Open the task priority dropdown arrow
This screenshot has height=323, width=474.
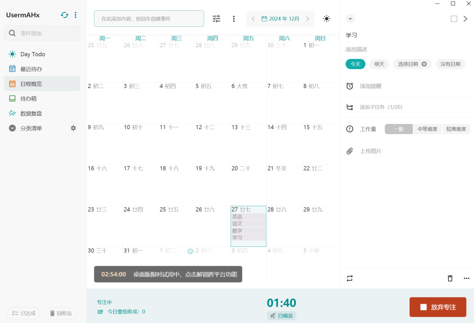point(350,19)
